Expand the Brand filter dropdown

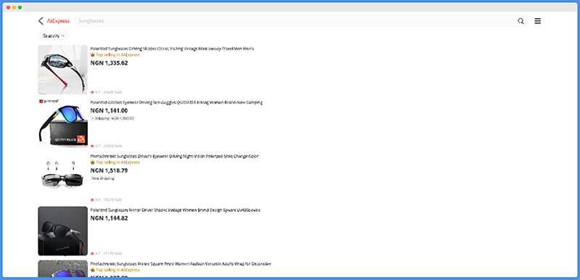(54, 36)
